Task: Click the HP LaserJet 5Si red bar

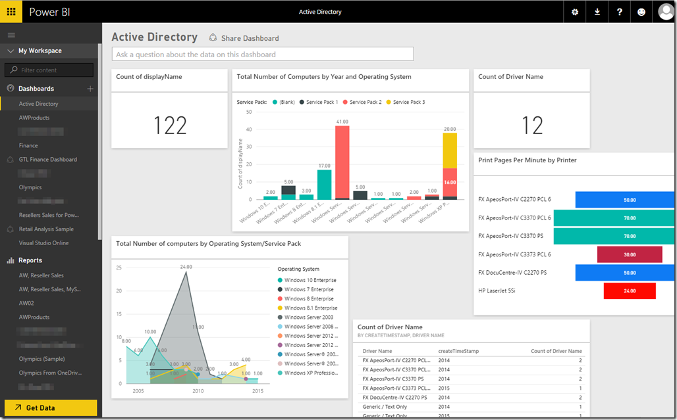Action: pos(630,291)
